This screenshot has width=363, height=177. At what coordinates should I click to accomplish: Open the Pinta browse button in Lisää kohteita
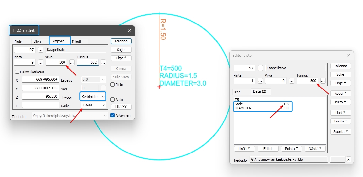(41, 62)
